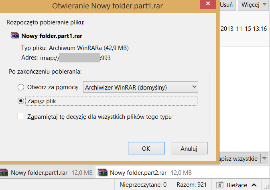Click the Nieprzeczytane: 0 status entry
The image size is (270, 190).
(x=143, y=185)
